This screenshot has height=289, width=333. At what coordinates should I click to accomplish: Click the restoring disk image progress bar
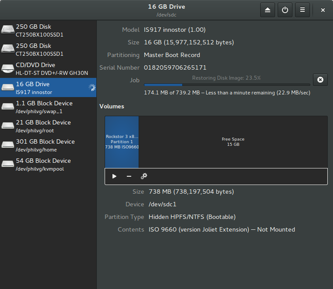(x=227, y=85)
